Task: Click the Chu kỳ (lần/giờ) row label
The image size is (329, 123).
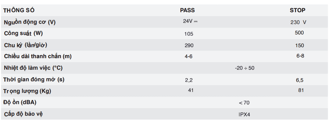Action: tap(26, 45)
